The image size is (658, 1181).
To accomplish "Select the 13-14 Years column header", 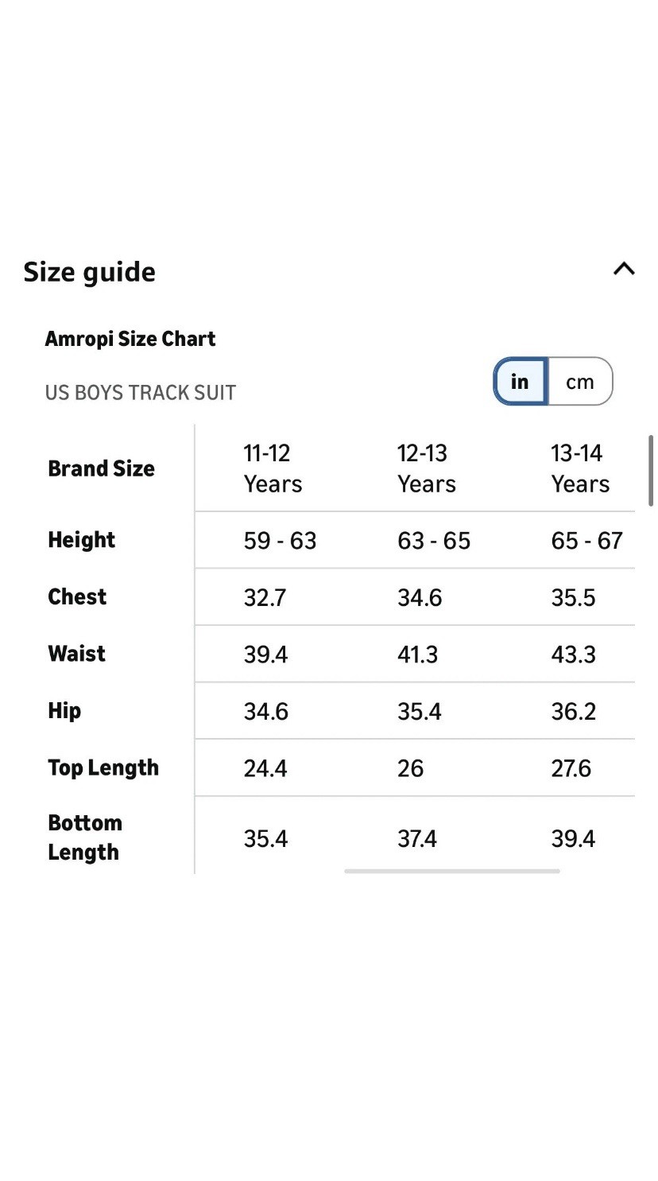I will pos(580,468).
